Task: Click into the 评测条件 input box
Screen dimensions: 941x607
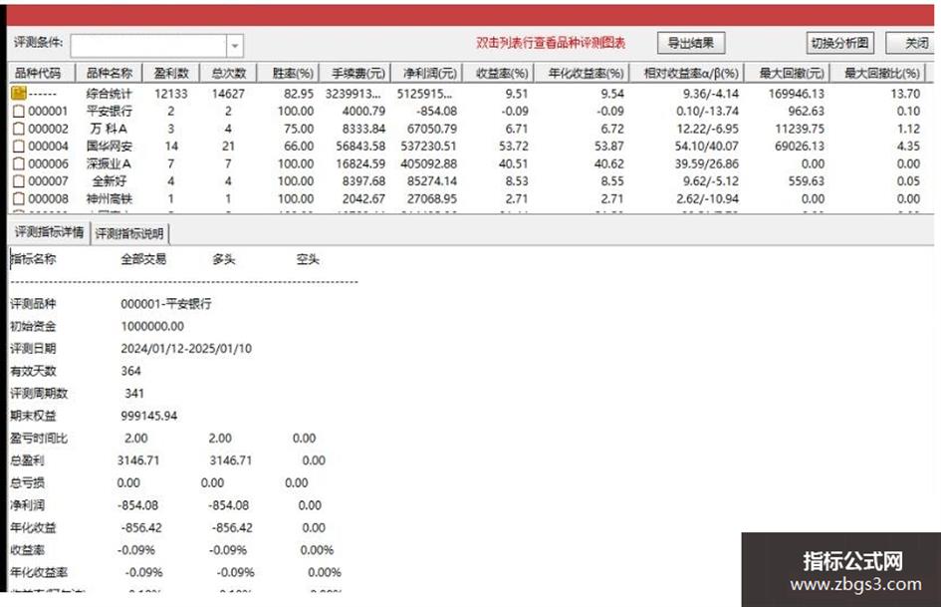Action: [x=148, y=46]
